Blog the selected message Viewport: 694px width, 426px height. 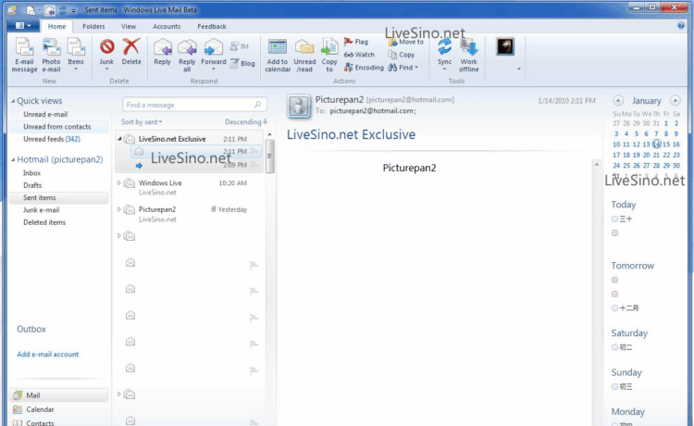click(x=242, y=63)
